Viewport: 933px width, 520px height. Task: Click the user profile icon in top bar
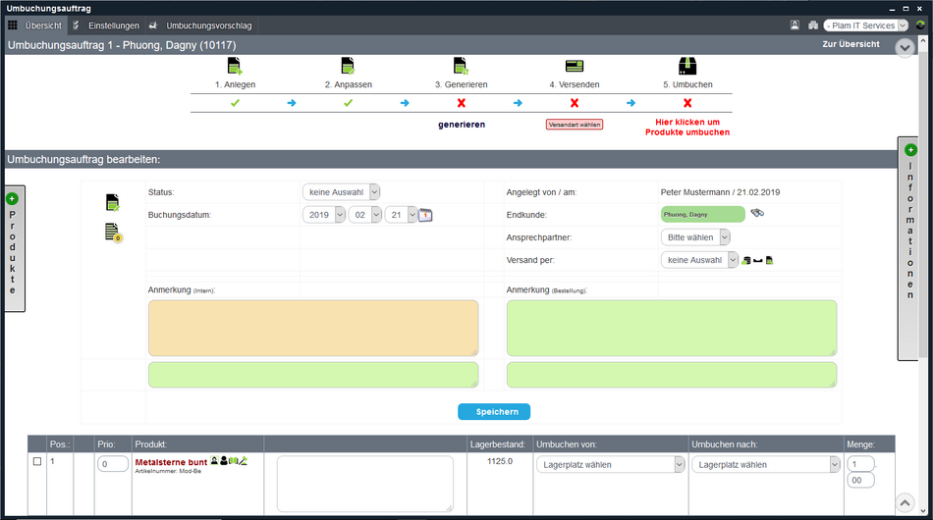point(795,26)
